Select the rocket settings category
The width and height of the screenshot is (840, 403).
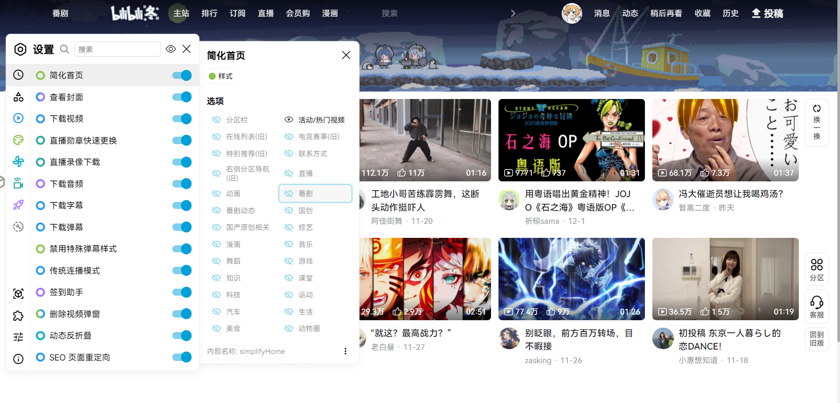pyautogui.click(x=18, y=205)
